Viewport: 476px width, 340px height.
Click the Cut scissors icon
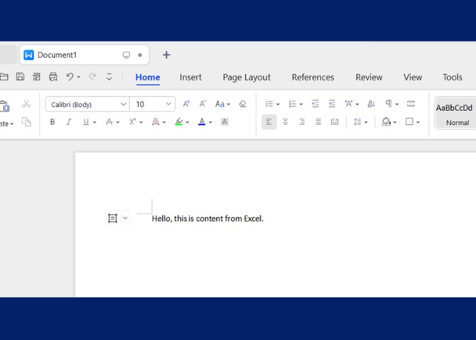pos(27,104)
